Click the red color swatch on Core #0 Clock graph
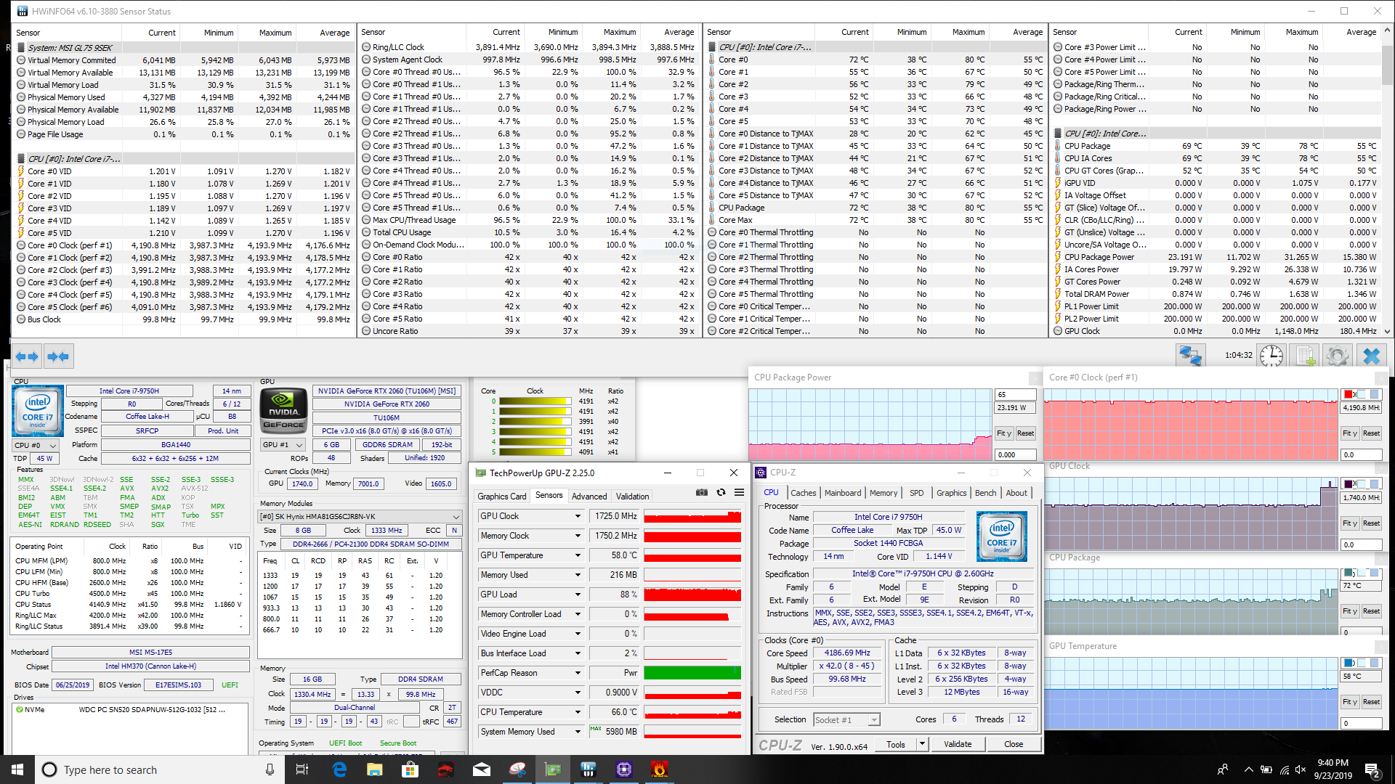 click(1348, 395)
